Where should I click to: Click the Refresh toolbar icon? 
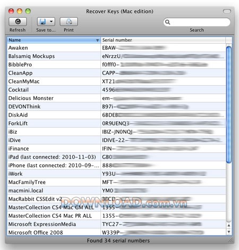pos(18,22)
